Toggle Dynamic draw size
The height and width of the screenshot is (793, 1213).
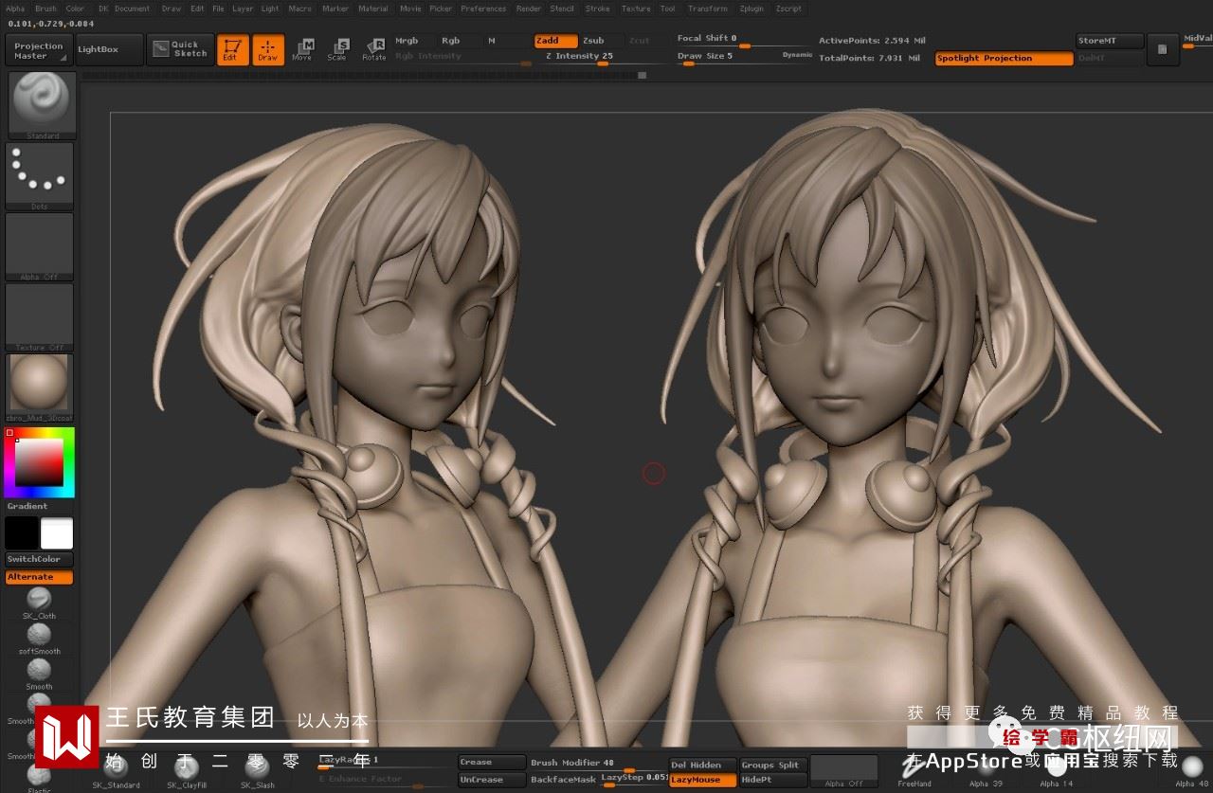797,56
